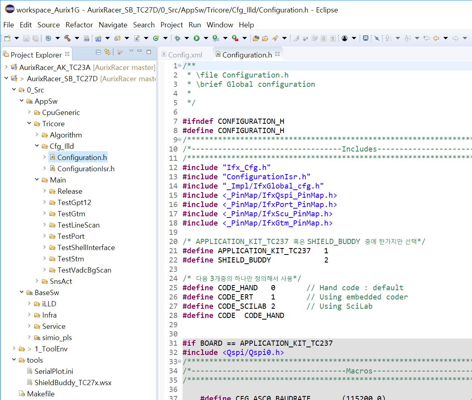Fold comment block at line 33

pos(179,361)
